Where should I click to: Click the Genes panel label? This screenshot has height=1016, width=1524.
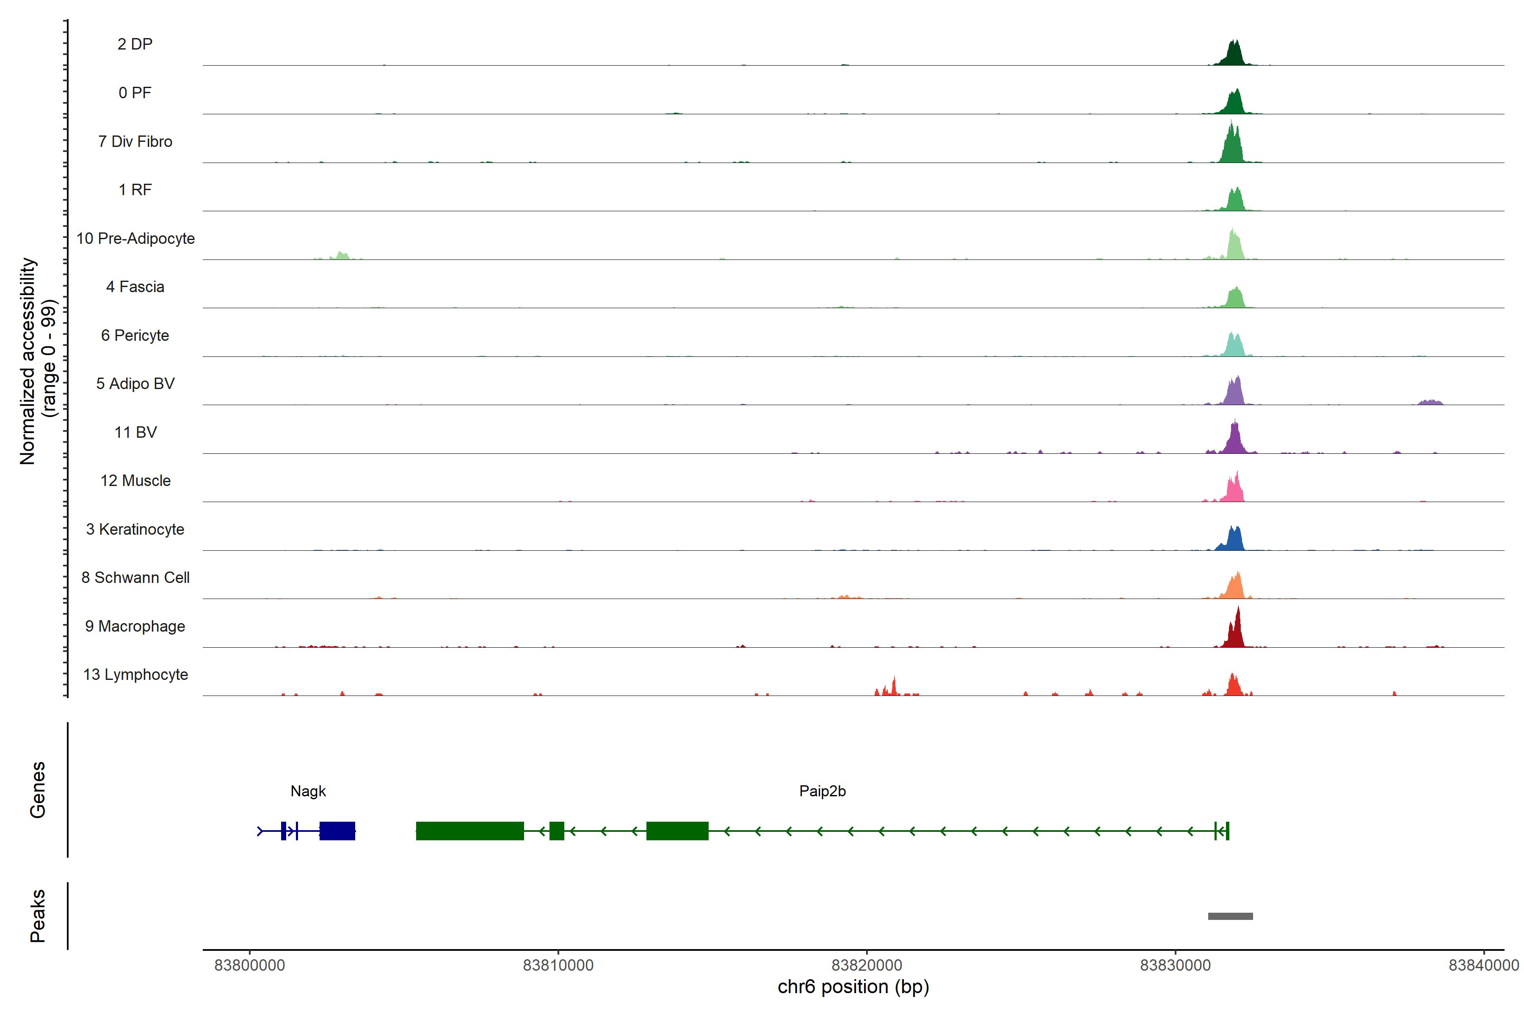click(38, 790)
